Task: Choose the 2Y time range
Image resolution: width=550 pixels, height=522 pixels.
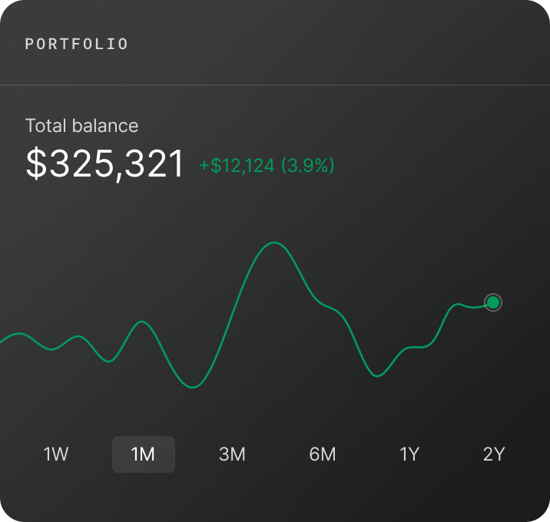Action: tap(494, 454)
